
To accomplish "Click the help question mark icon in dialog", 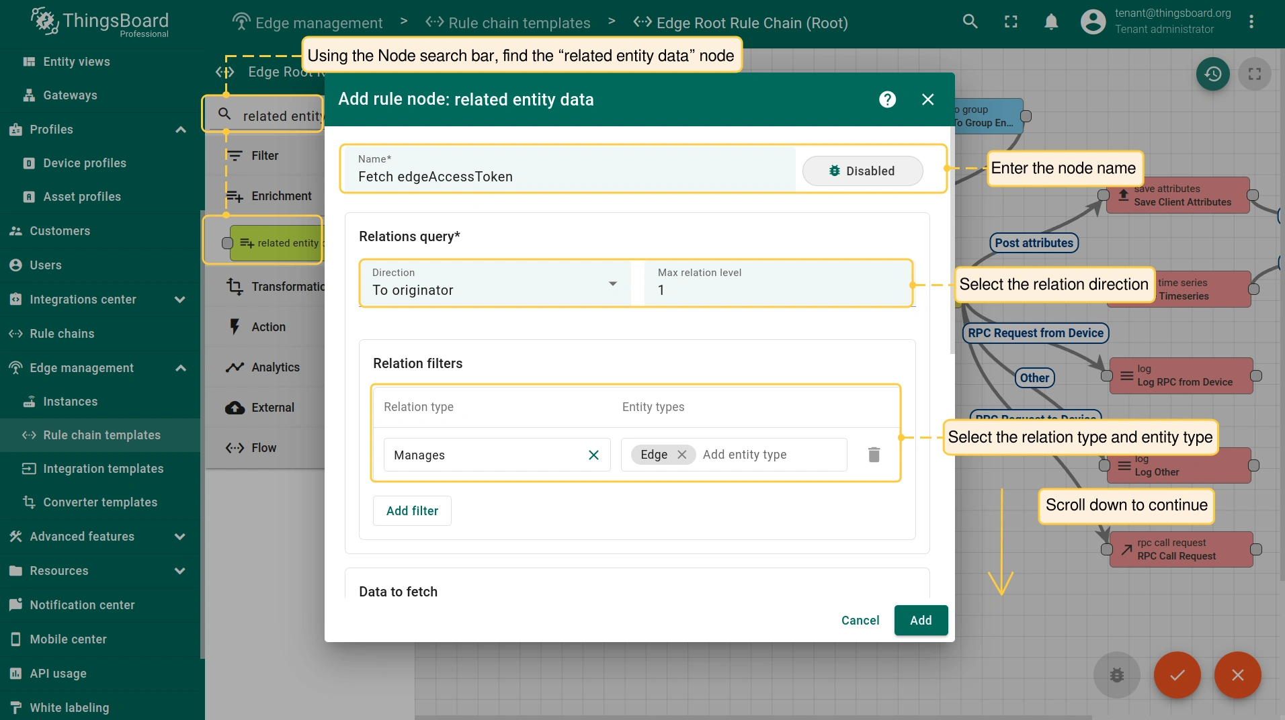I will (887, 99).
